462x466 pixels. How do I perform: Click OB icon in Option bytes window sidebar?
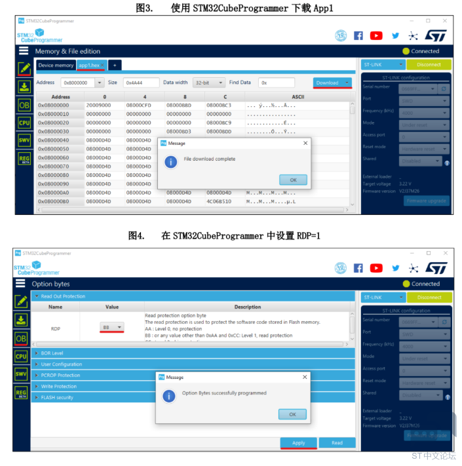(21, 338)
